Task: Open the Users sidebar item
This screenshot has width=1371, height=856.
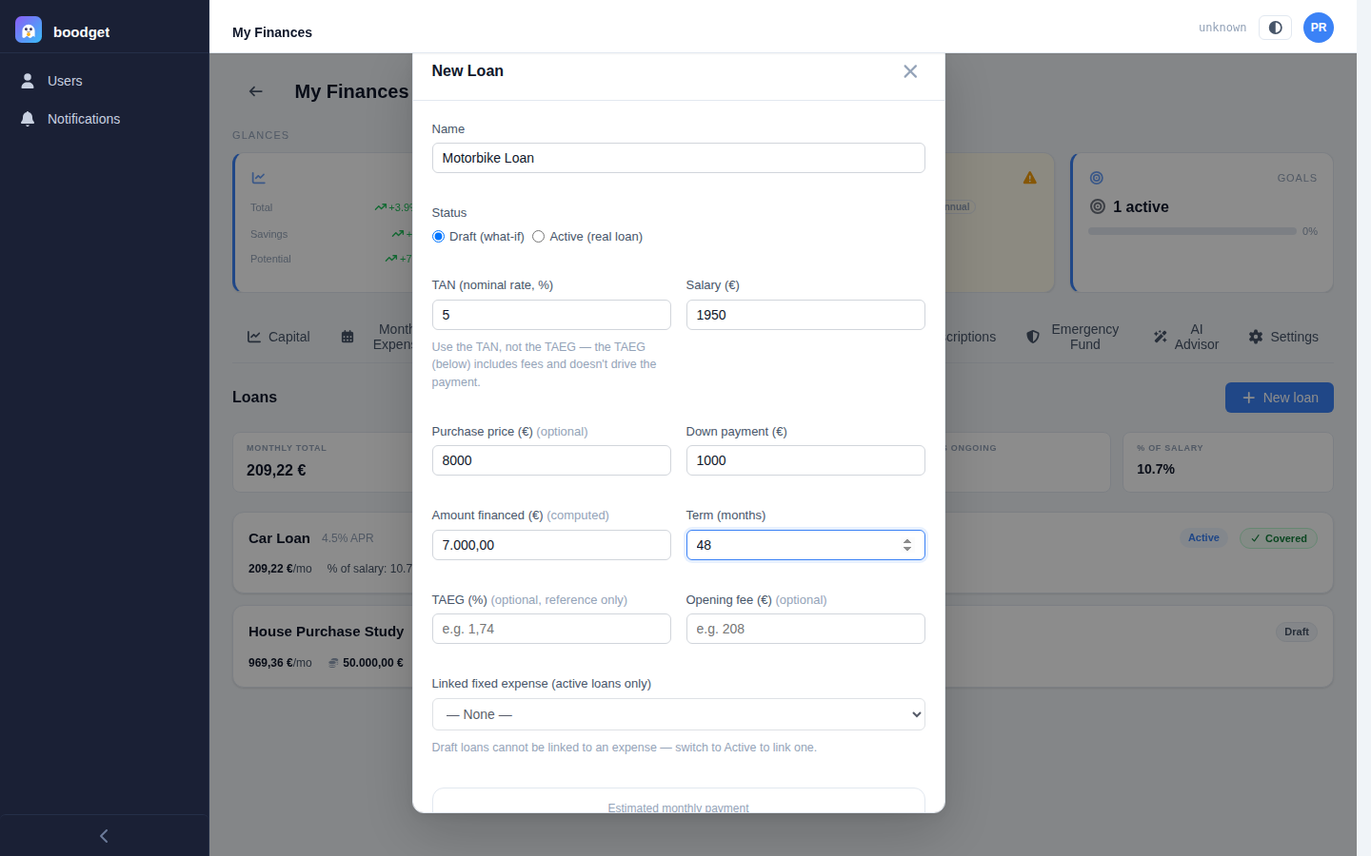Action: coord(105,81)
